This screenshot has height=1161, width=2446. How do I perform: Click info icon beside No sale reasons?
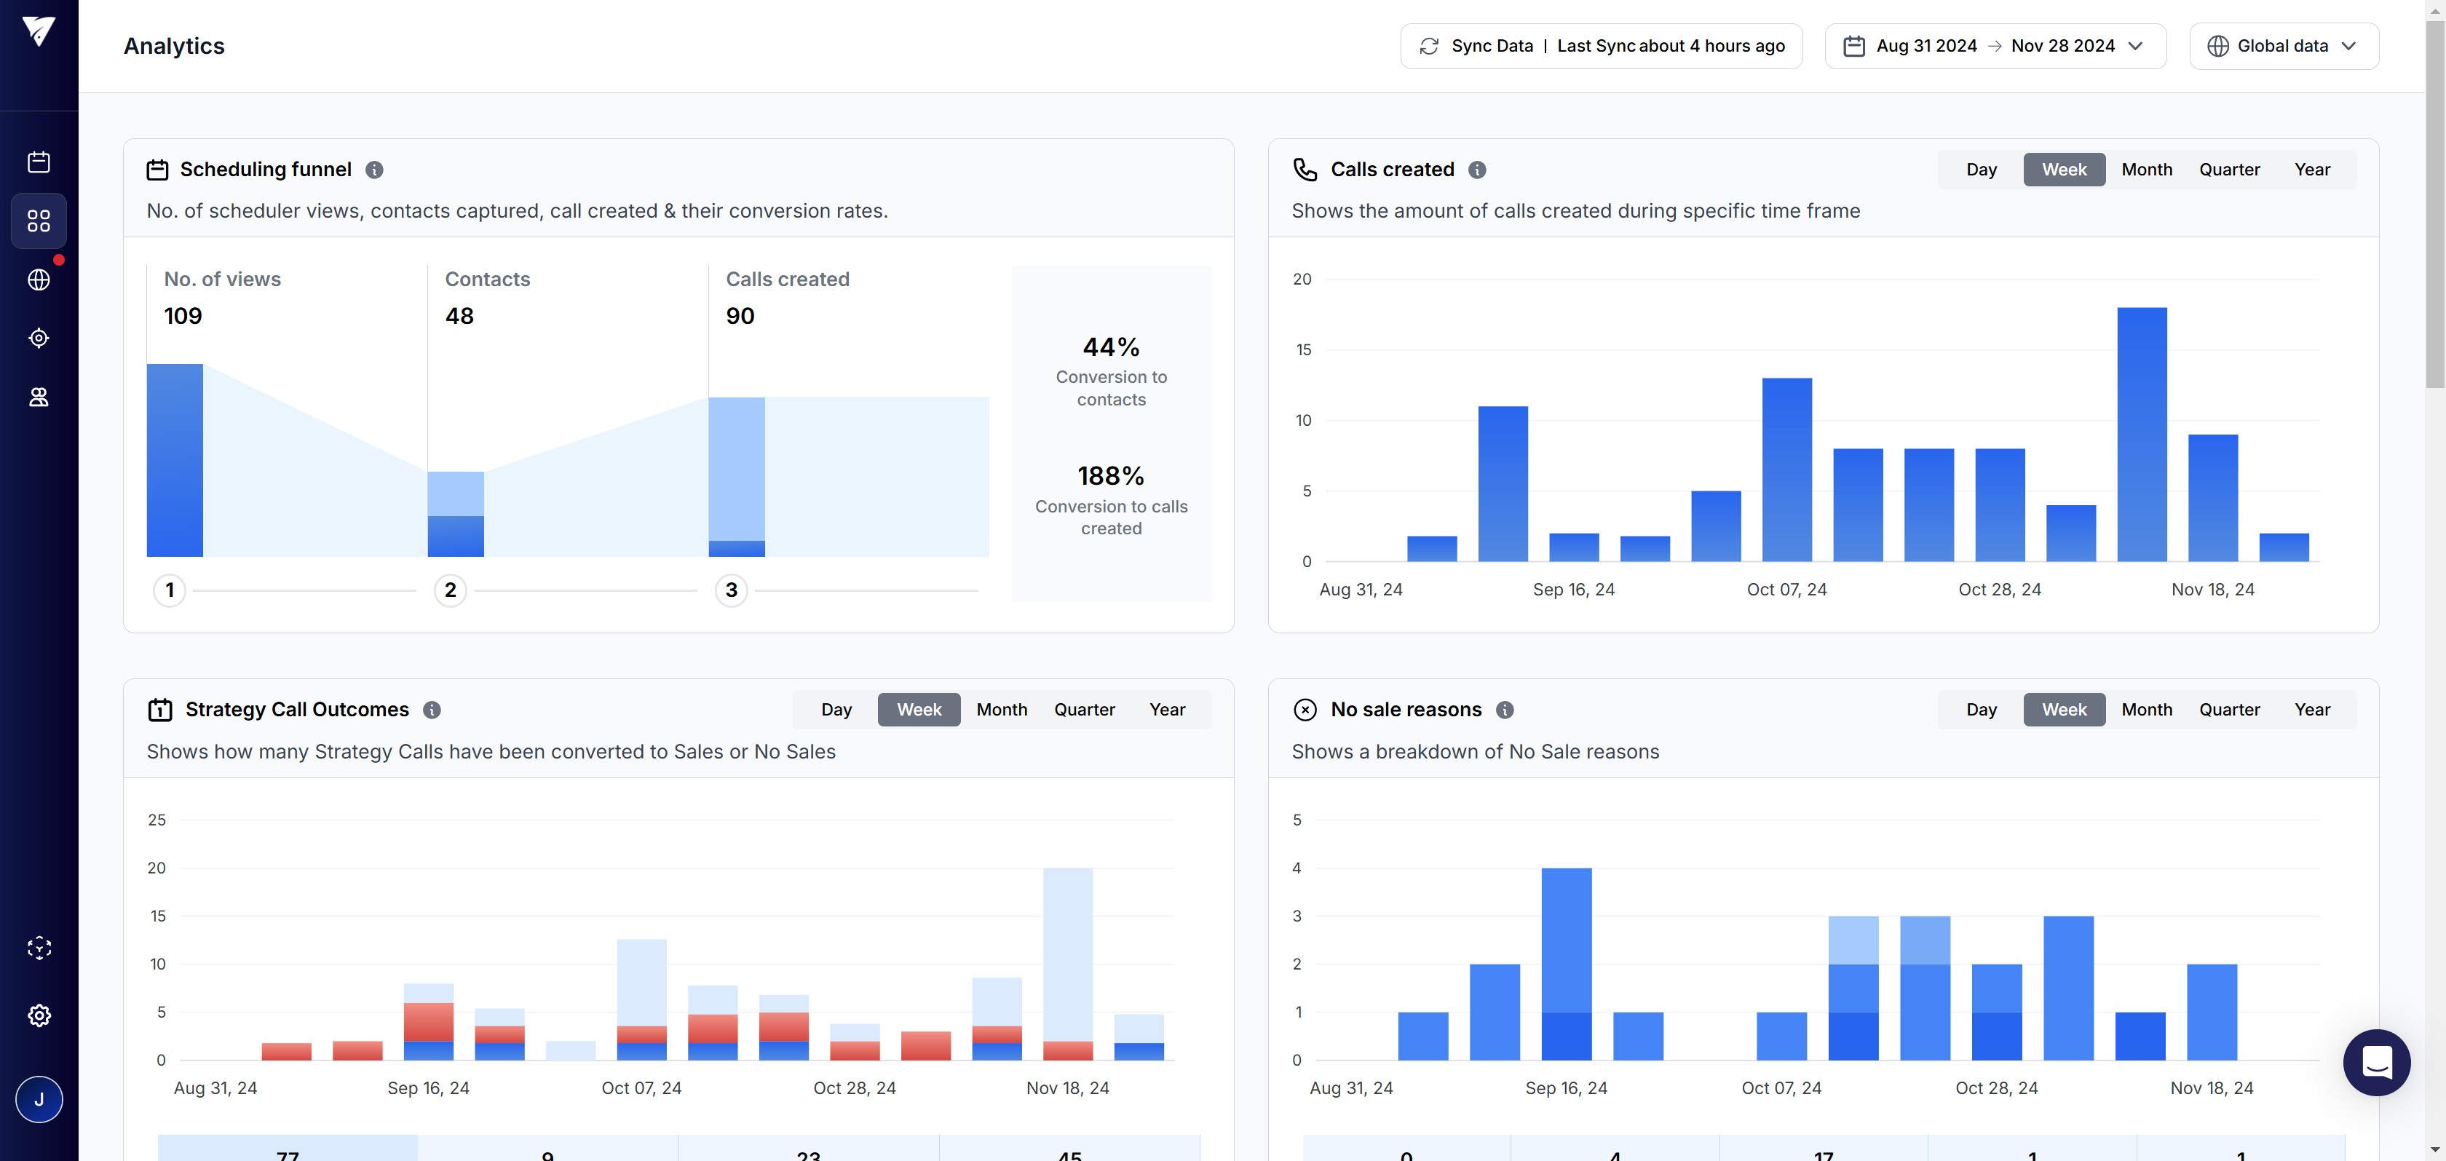click(x=1505, y=710)
